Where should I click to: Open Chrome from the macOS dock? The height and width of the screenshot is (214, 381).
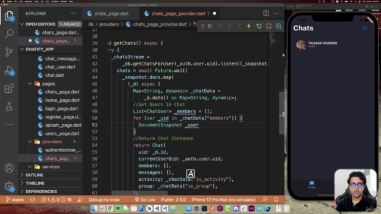point(110,208)
